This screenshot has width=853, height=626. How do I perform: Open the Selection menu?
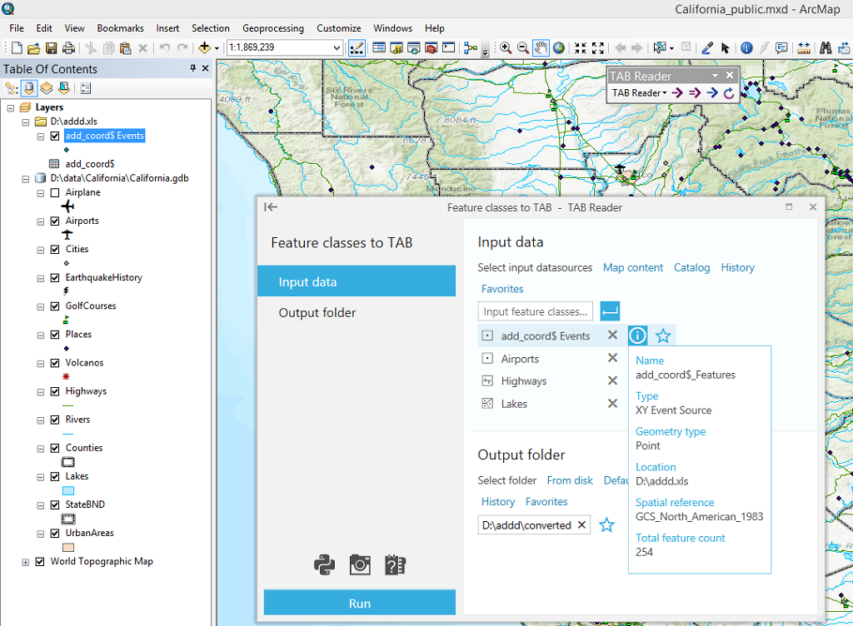[x=211, y=28]
